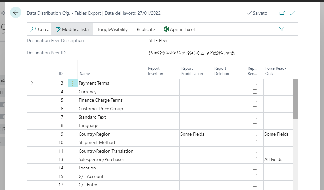This screenshot has width=324, height=190.
Task: Expand the page to full screen
Action: coord(293,13)
